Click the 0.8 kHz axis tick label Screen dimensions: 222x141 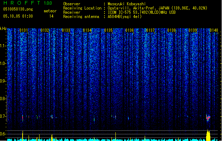(x=3, y=99)
